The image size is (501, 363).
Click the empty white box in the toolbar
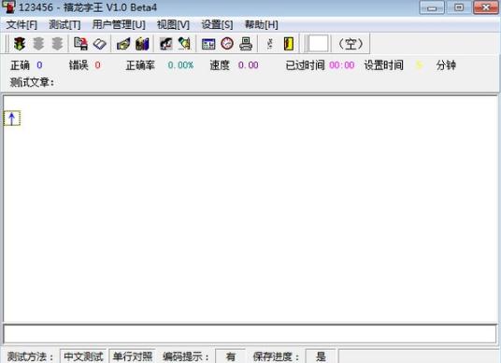point(318,43)
